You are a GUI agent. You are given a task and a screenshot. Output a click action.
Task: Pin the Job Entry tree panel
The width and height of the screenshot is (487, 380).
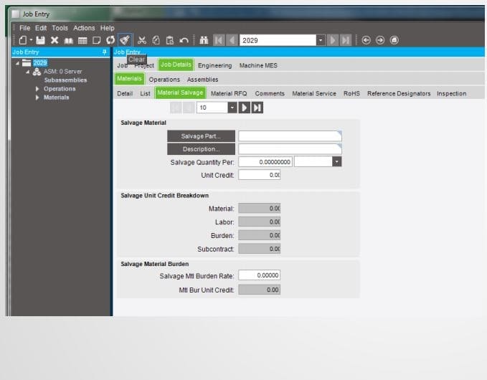[x=105, y=52]
